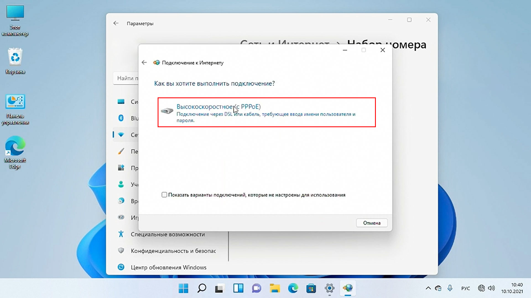Viewport: 531px width, 298px height.
Task: Launch File Explorer from the taskbar
Action: (275, 288)
